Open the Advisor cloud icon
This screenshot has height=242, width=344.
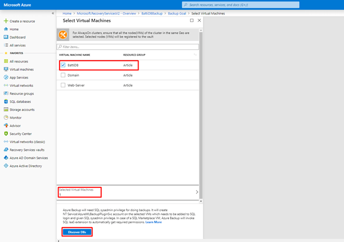click(6, 125)
